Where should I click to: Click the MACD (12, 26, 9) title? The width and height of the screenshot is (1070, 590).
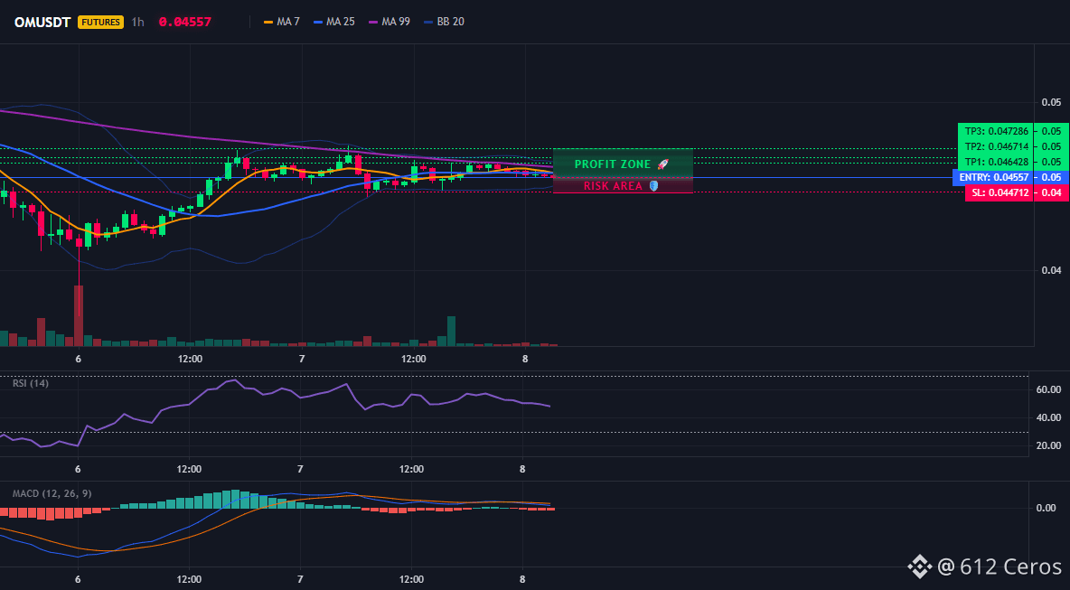point(52,493)
